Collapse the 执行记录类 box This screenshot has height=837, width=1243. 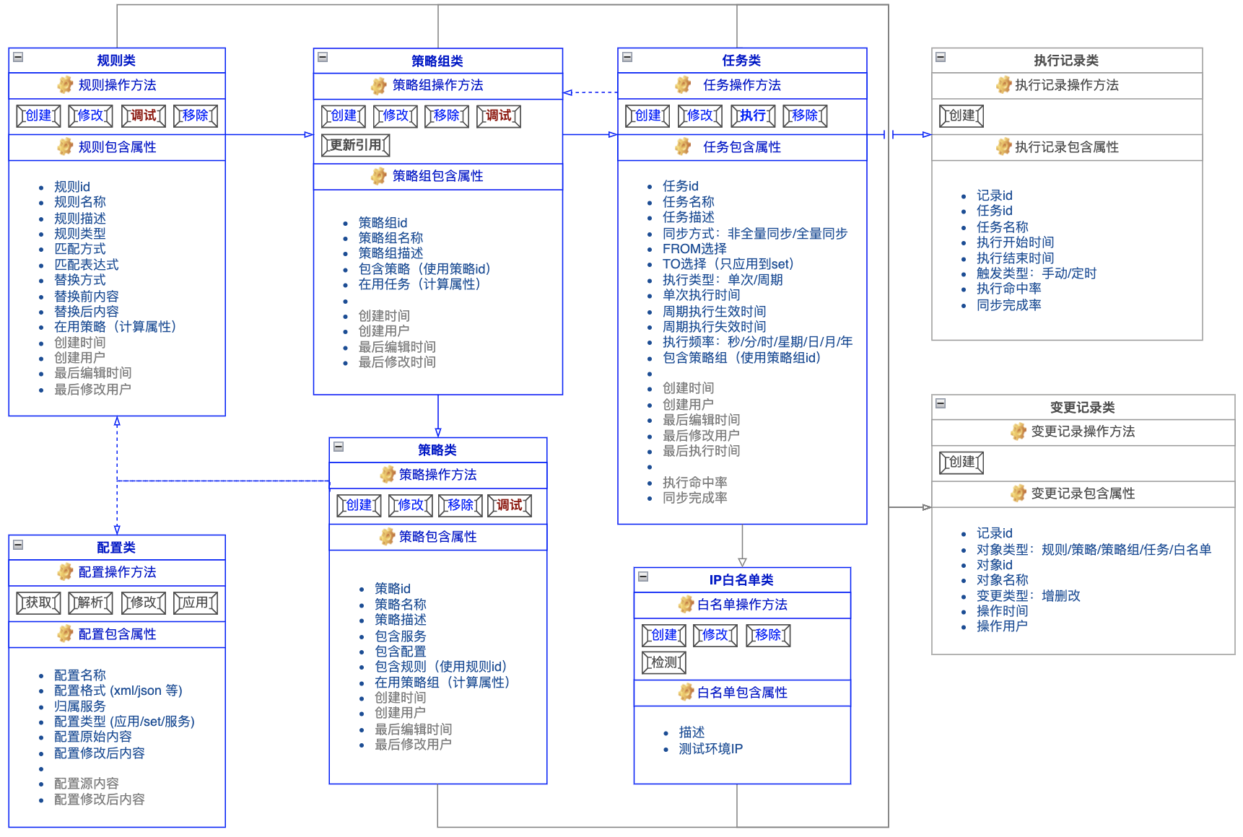click(941, 57)
